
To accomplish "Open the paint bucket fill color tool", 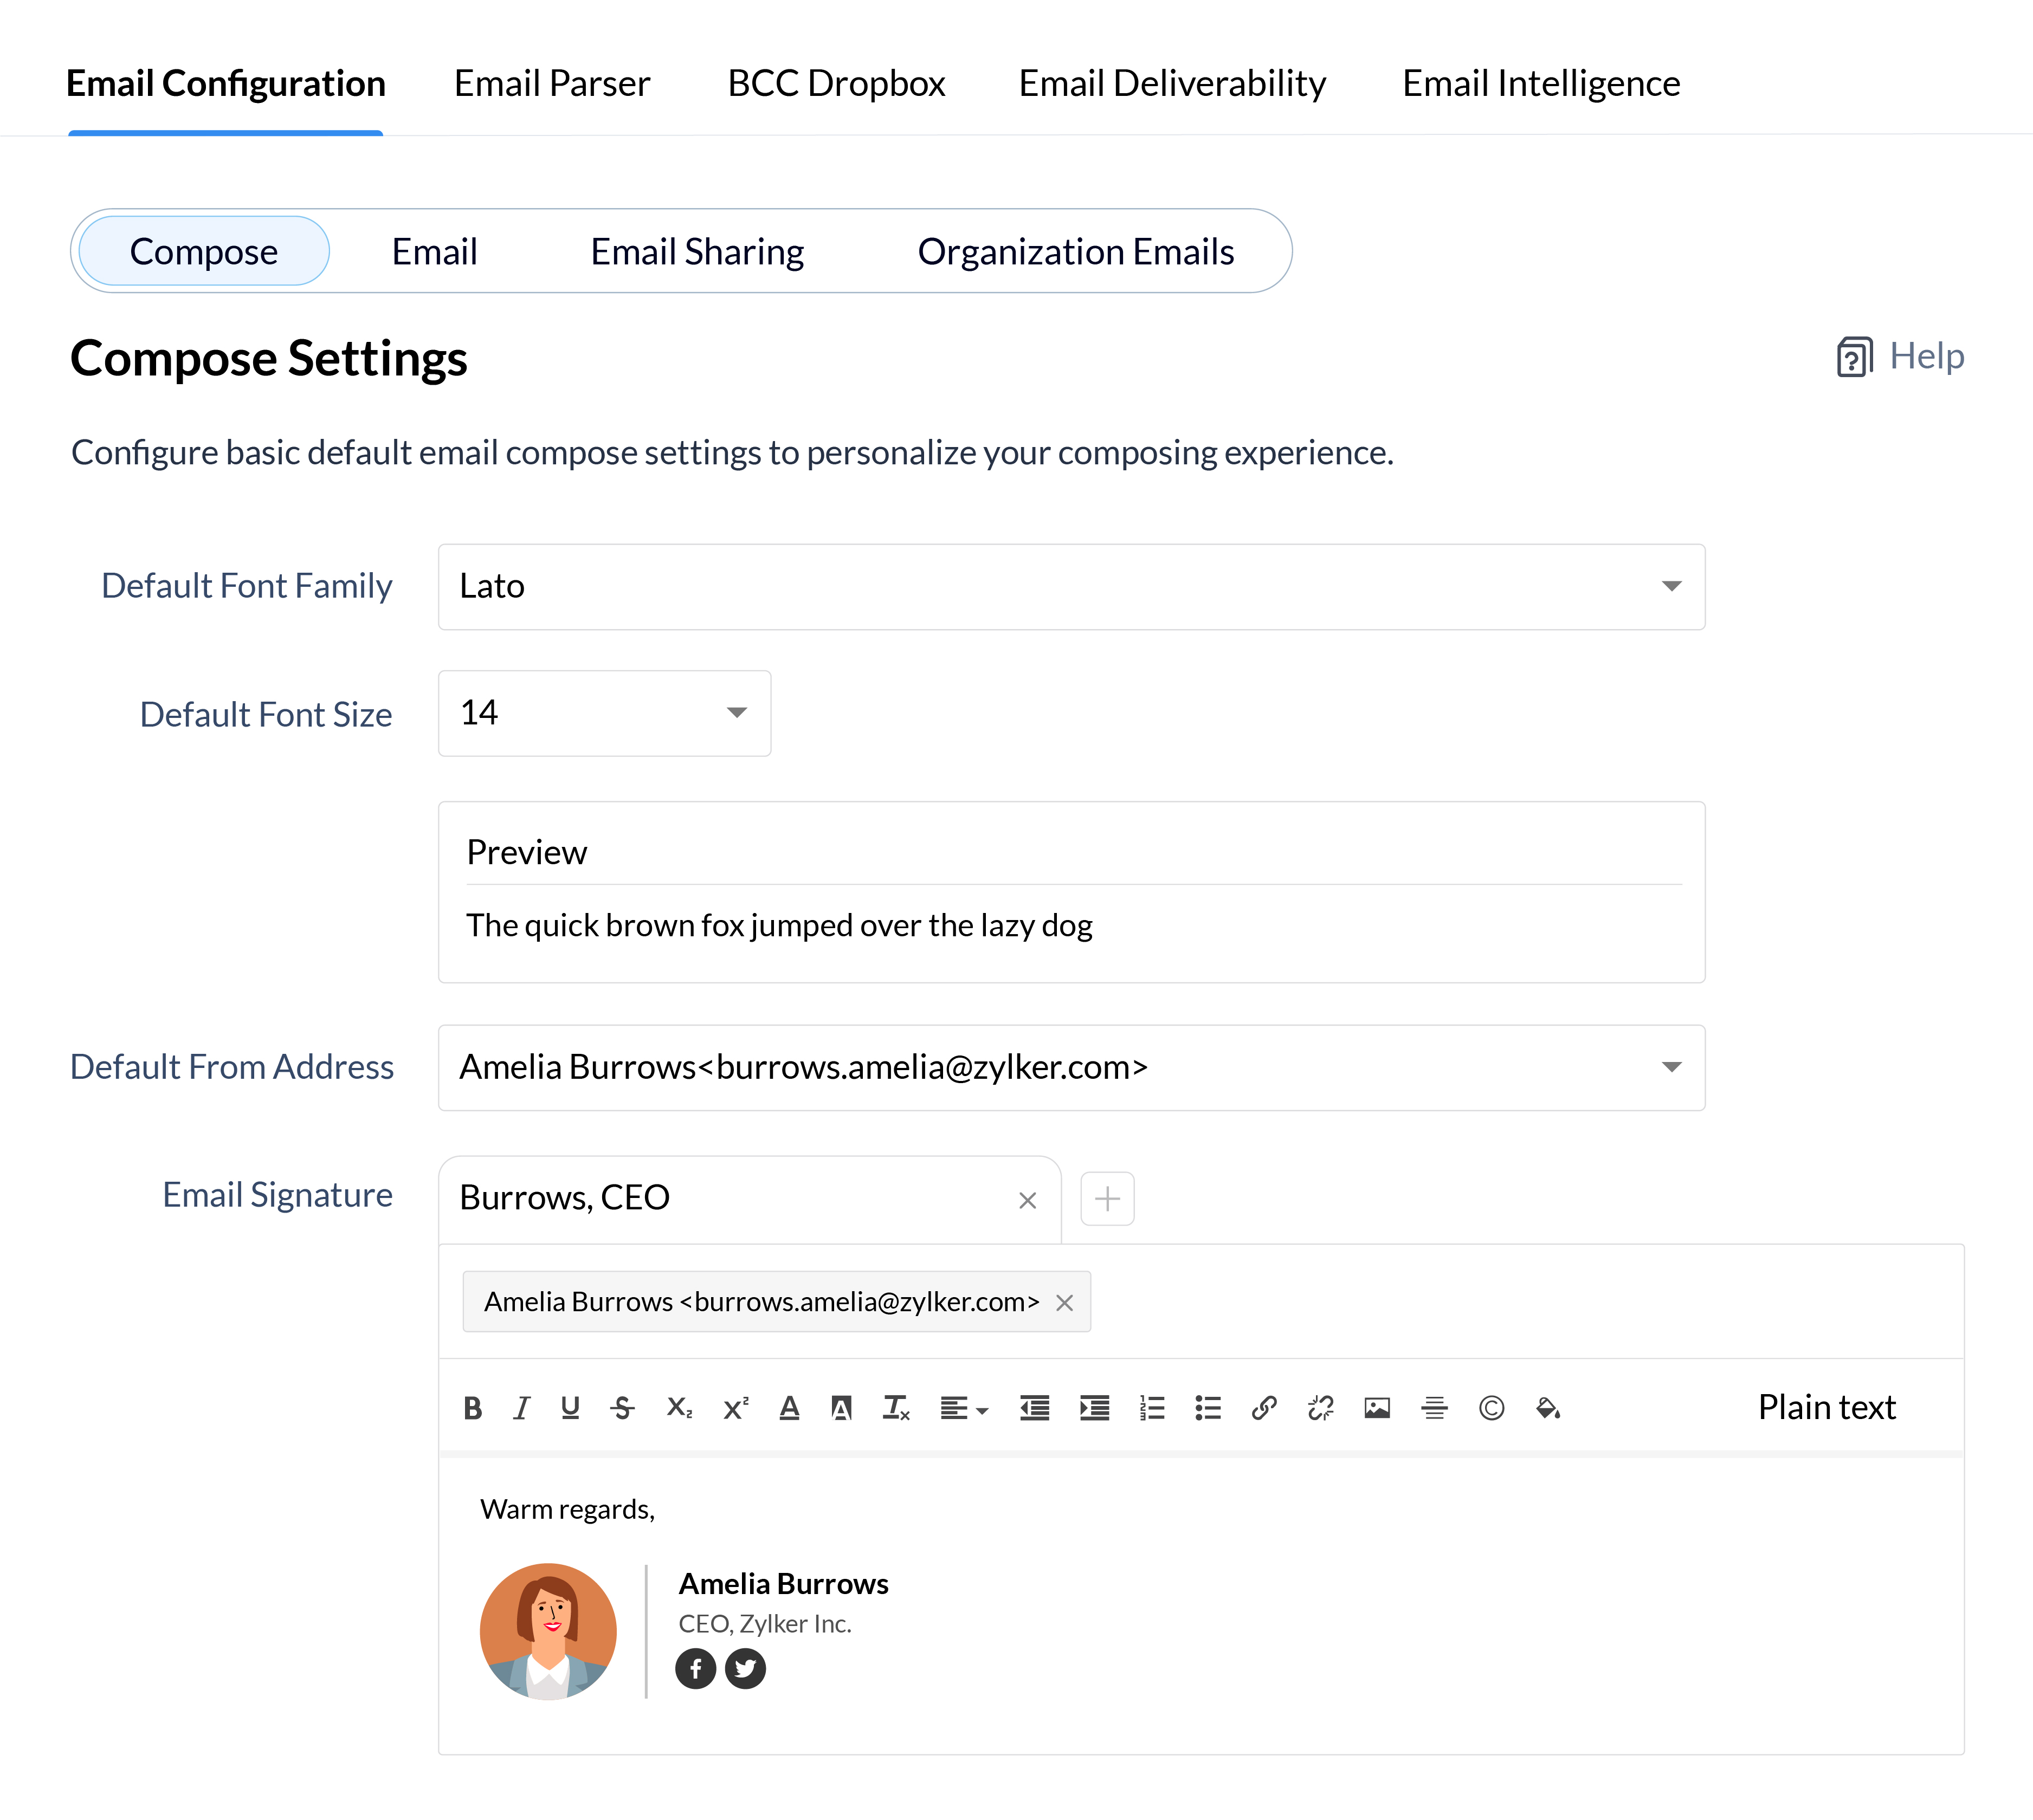I will coord(1548,1408).
